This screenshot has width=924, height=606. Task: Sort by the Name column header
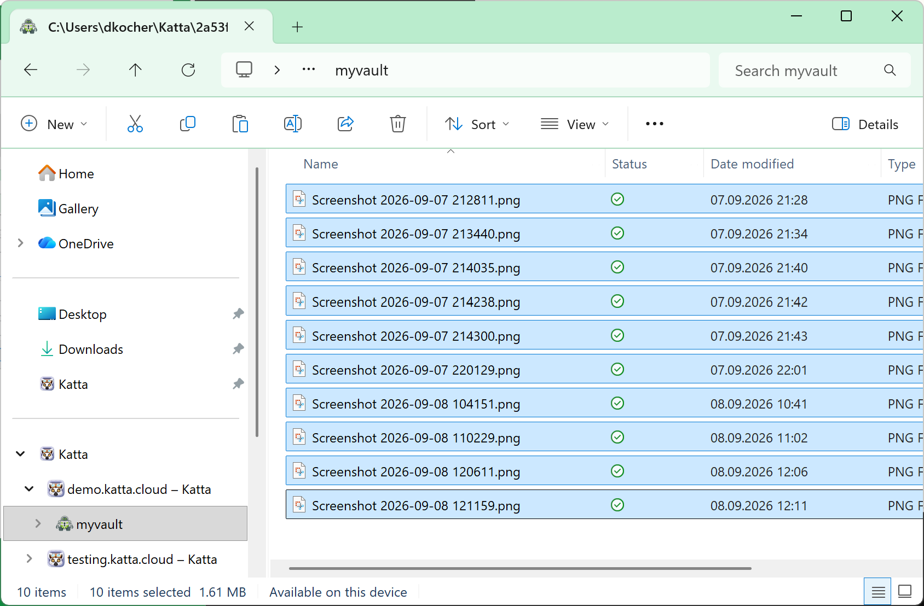coord(445,164)
